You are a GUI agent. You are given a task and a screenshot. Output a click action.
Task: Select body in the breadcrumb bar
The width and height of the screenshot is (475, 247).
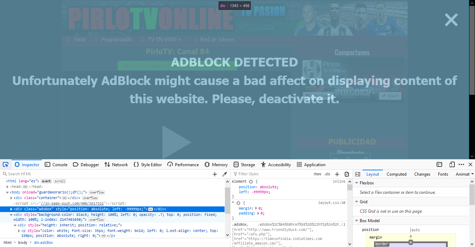point(23,242)
